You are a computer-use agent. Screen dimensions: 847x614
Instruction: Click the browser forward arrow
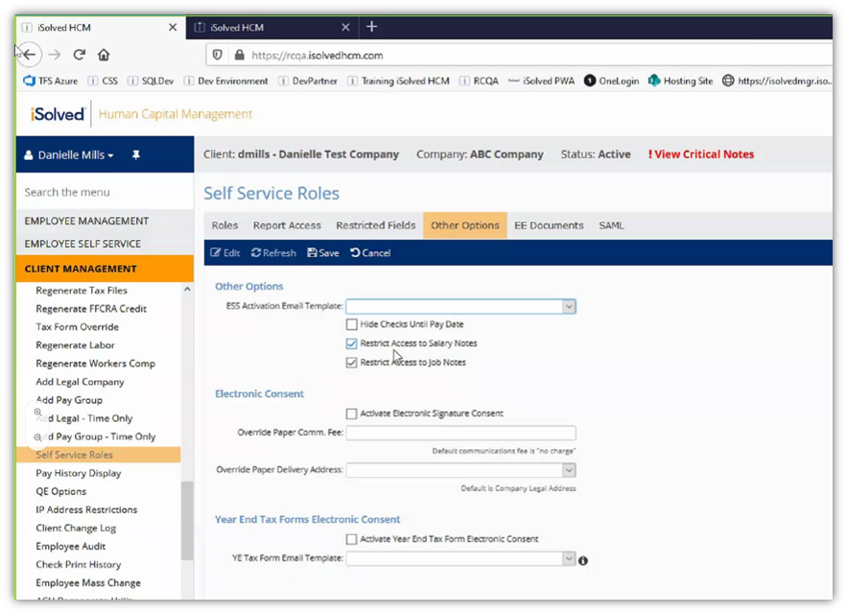point(55,55)
